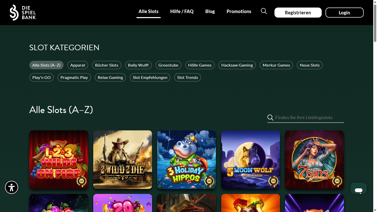The image size is (377, 212).
Task: Open Hilfe / FAQ page
Action: [182, 12]
